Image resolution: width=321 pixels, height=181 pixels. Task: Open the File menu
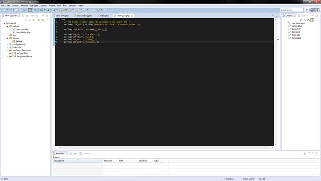tap(3, 6)
